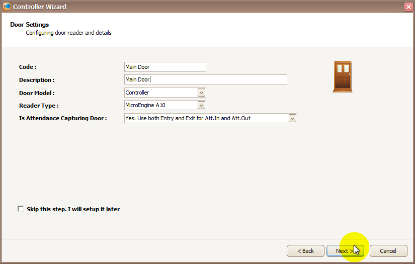Click the Controller Wizard title bar text
The width and height of the screenshot is (415, 264).
point(39,7)
